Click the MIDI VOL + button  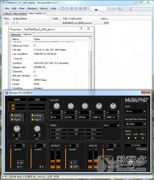(59, 134)
